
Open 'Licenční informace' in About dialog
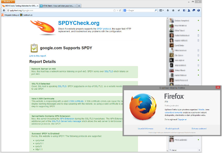pyautogui.click(x=145, y=129)
